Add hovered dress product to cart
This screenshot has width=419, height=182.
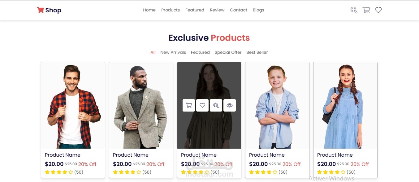189,105
